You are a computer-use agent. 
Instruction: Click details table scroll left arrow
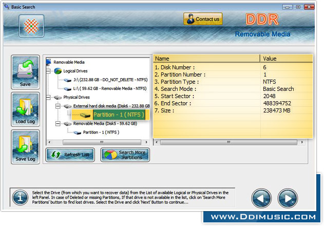pyautogui.click(x=157, y=142)
